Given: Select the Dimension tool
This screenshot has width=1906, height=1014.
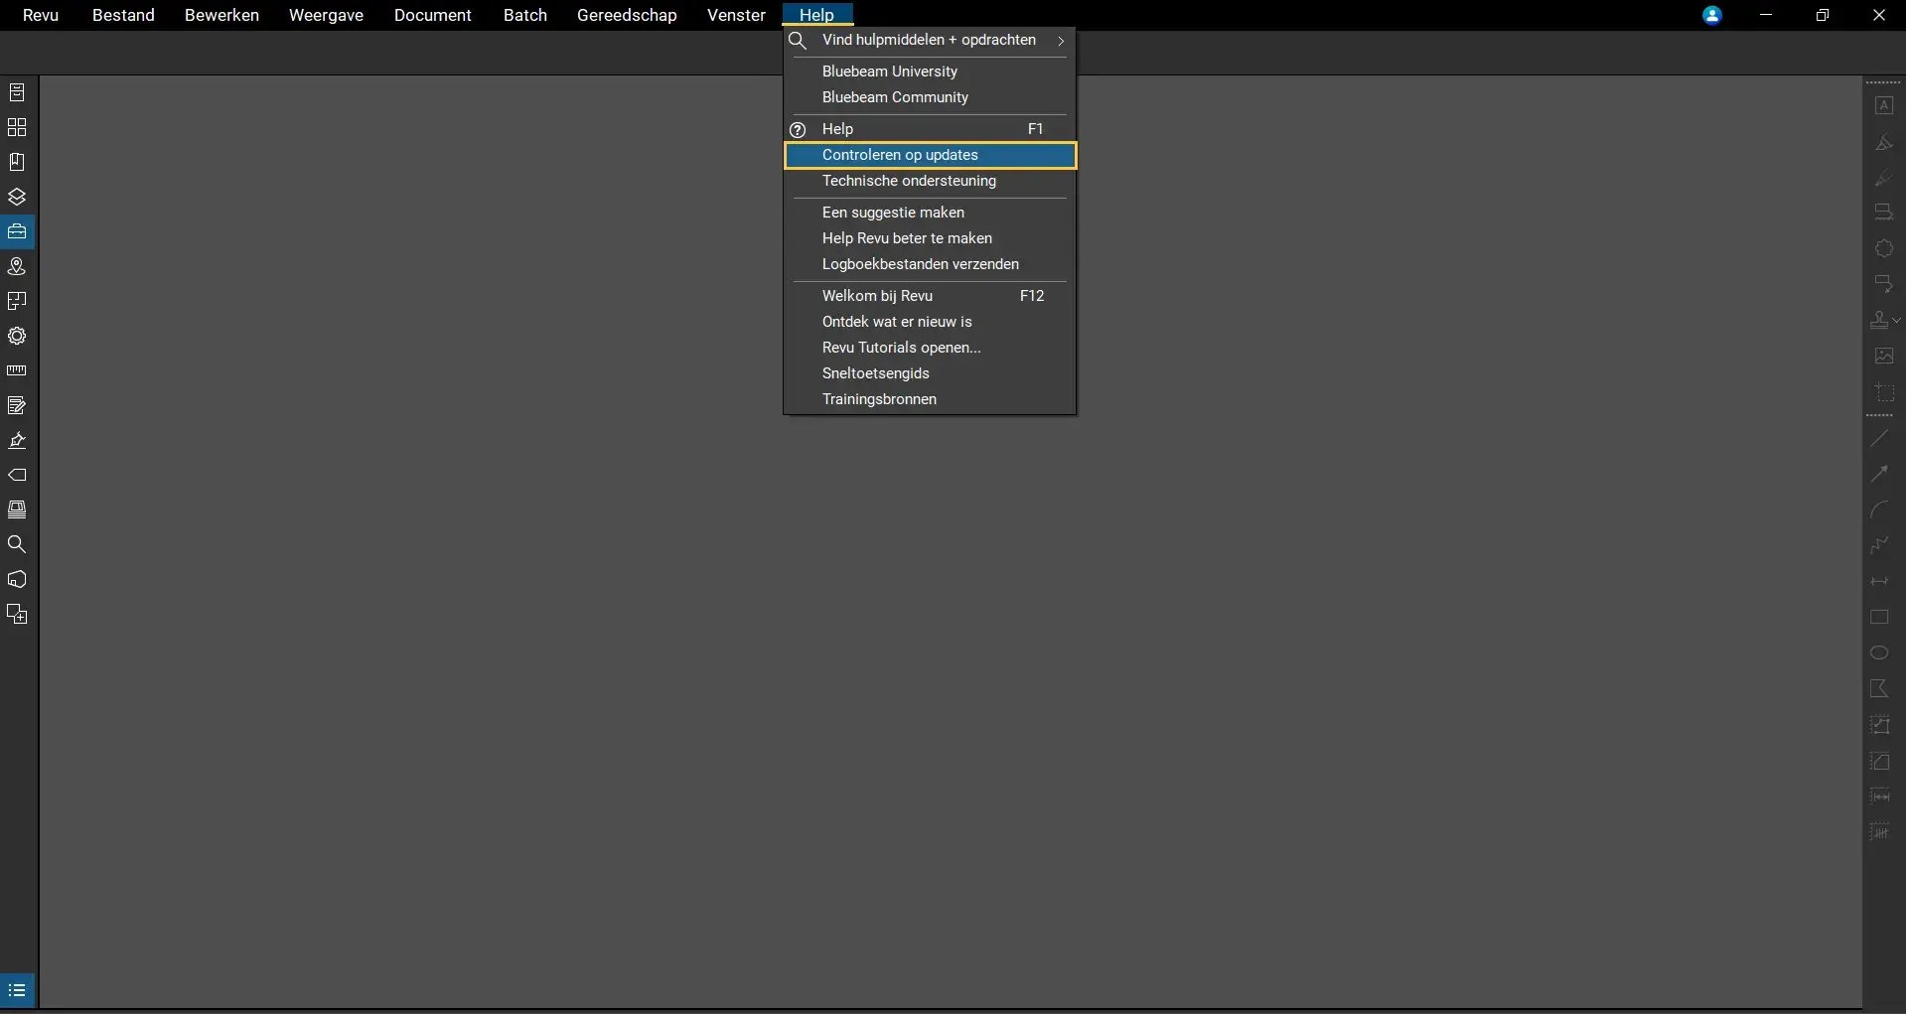Looking at the screenshot, I should 1879,581.
